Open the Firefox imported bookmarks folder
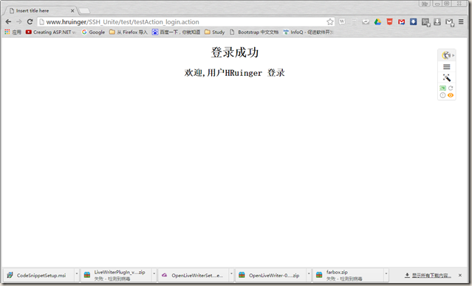Image resolution: width=472 pixels, height=286 pixels. pyautogui.click(x=129, y=32)
